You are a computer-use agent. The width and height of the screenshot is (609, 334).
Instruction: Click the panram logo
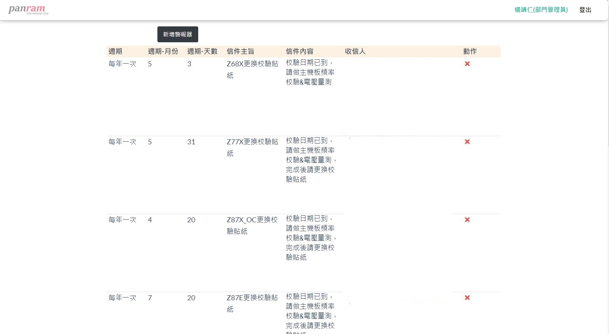pos(28,10)
